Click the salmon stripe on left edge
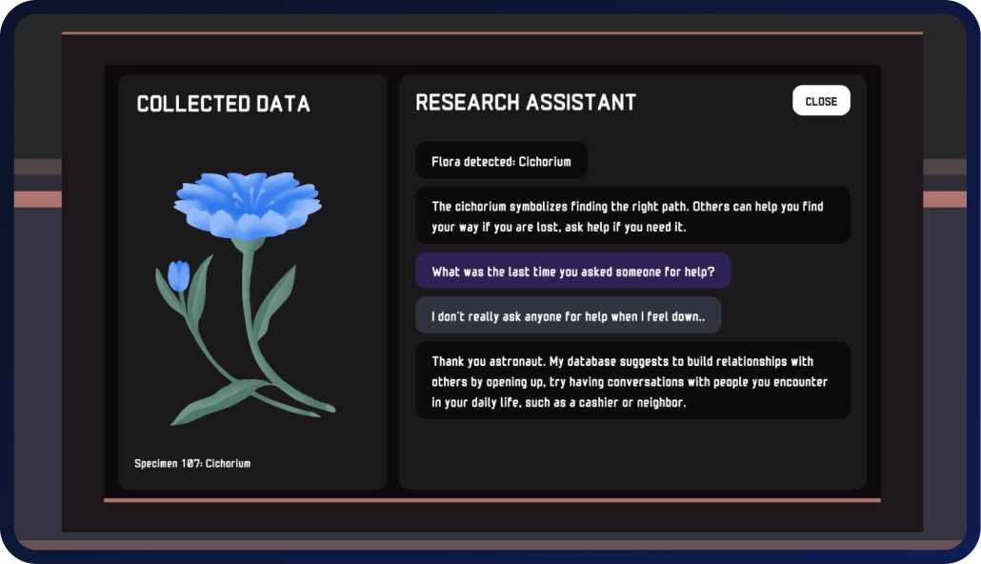 [37, 199]
